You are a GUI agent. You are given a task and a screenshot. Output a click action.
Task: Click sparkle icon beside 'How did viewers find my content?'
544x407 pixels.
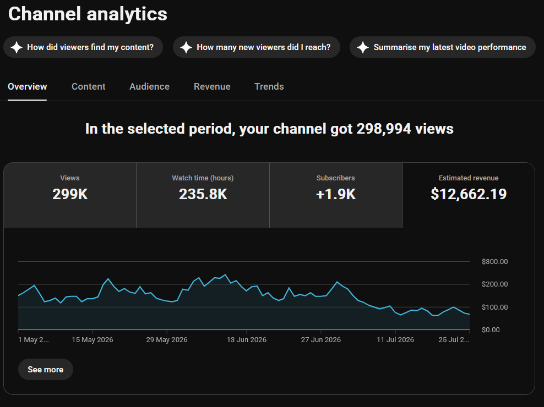coord(17,47)
